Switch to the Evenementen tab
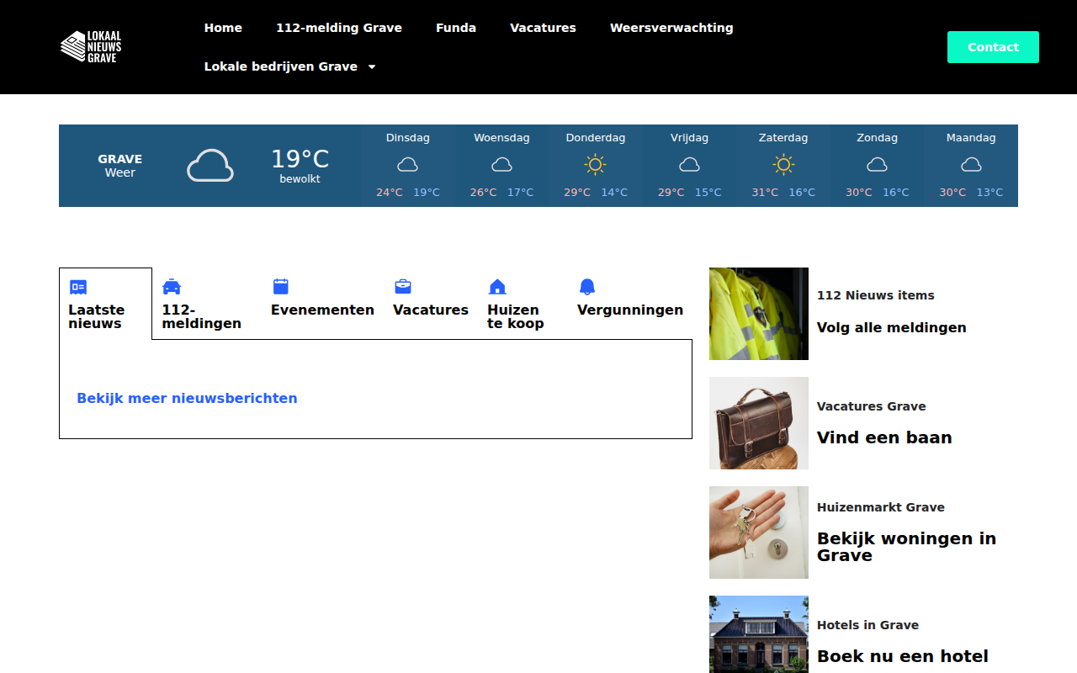1077x673 pixels. [x=322, y=304]
